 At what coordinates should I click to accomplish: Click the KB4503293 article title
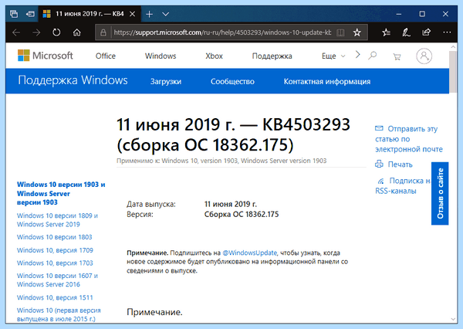[x=233, y=134]
